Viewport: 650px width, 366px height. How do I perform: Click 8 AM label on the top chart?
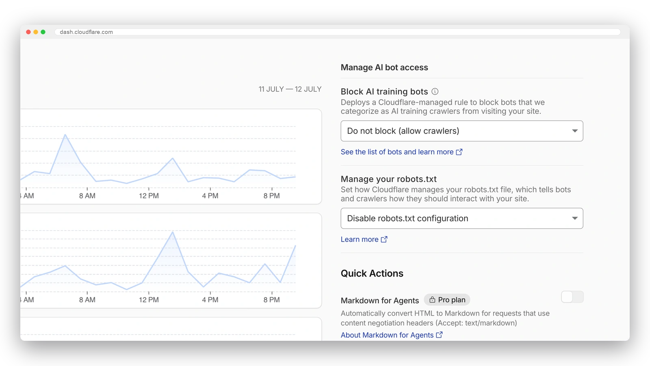coord(87,196)
